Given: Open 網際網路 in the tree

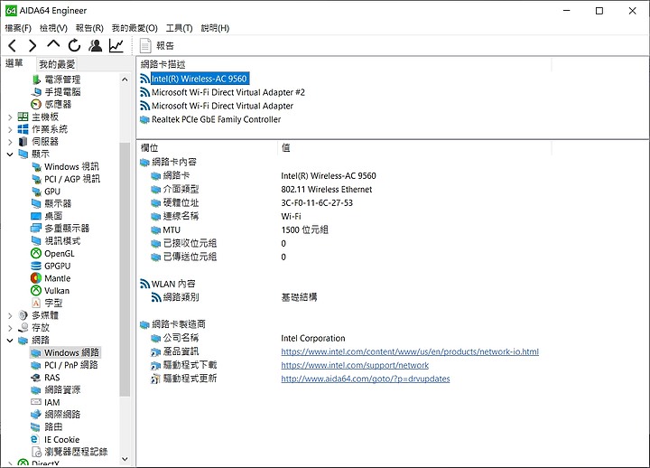Looking at the screenshot, I should point(62,414).
